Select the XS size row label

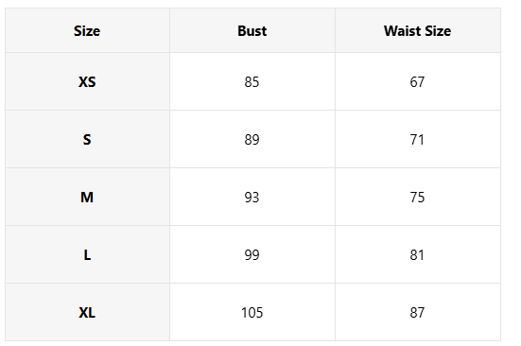87,81
